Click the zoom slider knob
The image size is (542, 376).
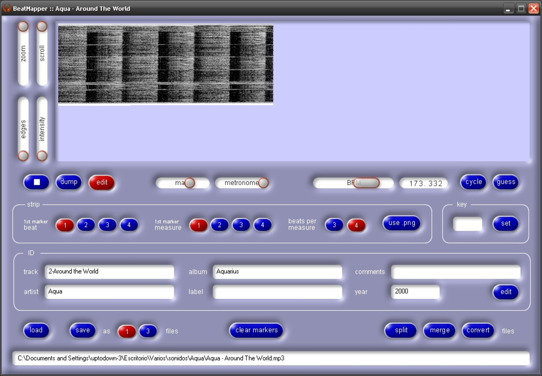(x=23, y=27)
